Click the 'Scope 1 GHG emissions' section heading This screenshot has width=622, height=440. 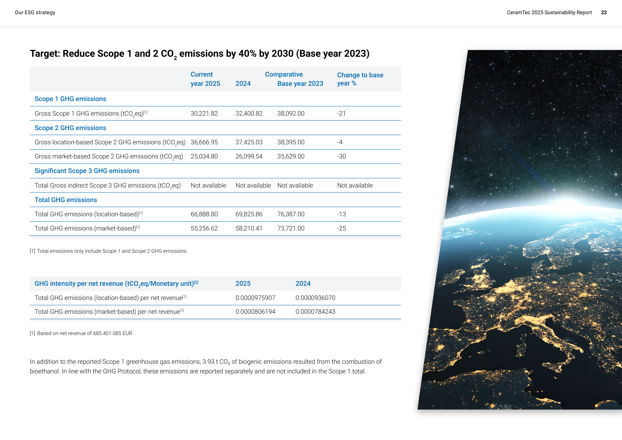(x=70, y=99)
